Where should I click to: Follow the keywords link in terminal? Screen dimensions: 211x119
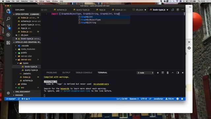click(65, 89)
